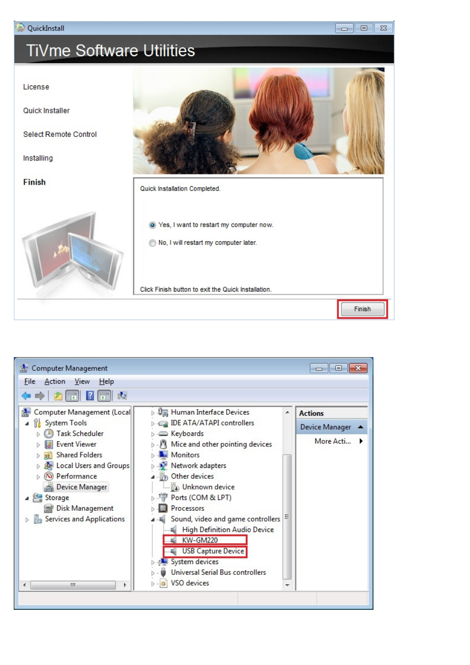Select 'No, I will restart my computer later'

point(152,243)
